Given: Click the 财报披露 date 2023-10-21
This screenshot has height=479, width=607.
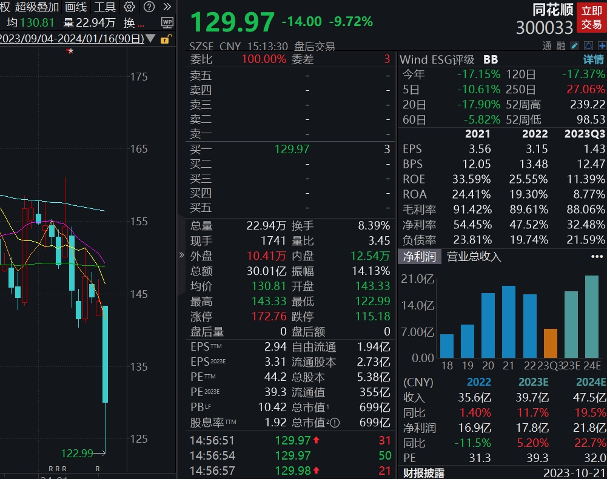Looking at the screenshot, I should (x=574, y=473).
